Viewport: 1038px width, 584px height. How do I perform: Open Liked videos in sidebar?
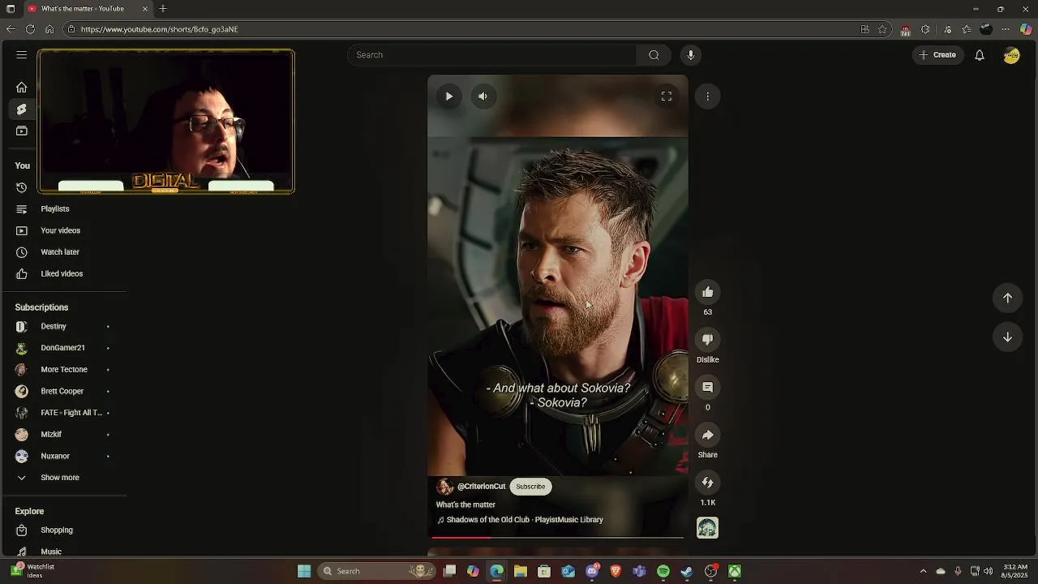click(63, 273)
